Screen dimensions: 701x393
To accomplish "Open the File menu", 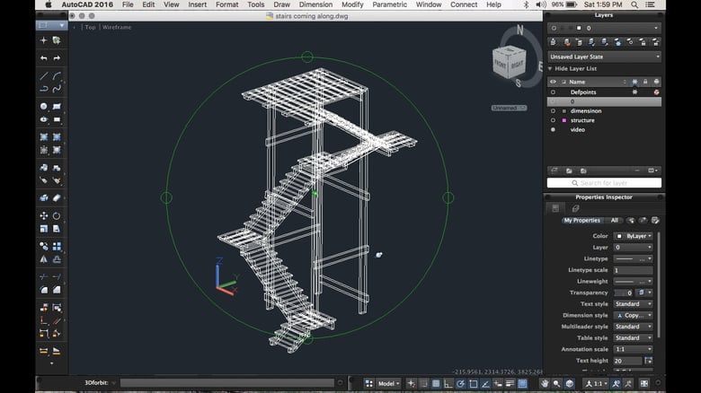I will coord(128,4).
